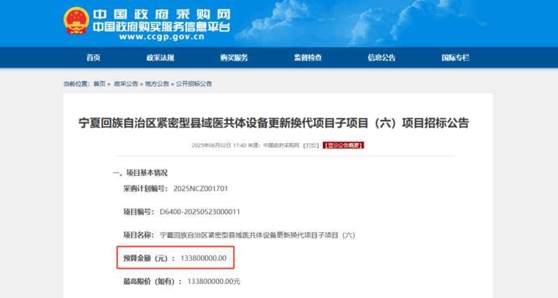Click the 中国政府采购网 site title

[x=161, y=15]
